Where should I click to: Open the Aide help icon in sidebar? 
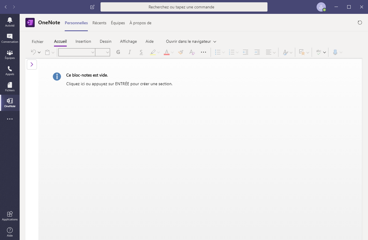coord(10,232)
